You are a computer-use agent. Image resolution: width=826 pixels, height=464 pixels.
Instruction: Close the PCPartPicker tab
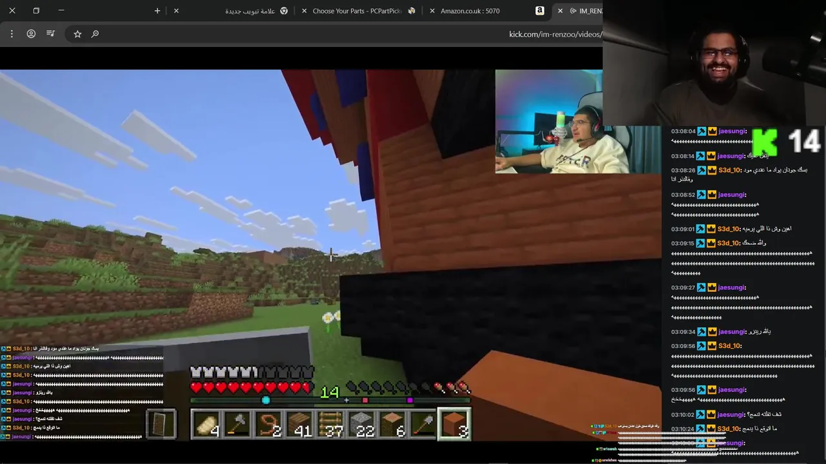click(x=305, y=11)
